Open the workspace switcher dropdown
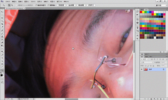168x100 pixels. (x=161, y=5)
